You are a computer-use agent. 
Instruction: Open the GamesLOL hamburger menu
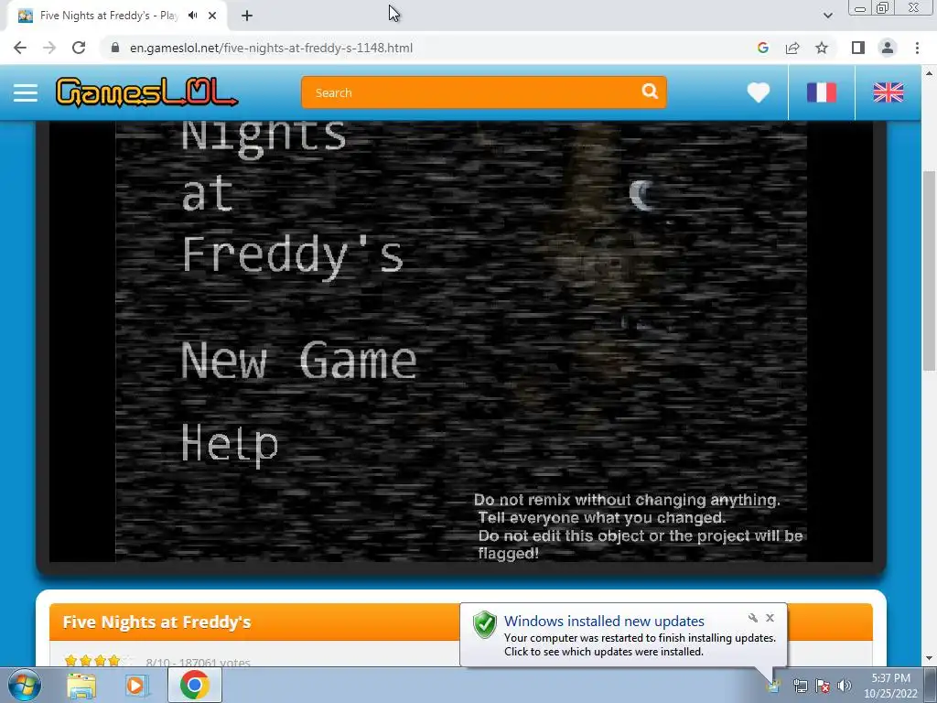[x=25, y=92]
